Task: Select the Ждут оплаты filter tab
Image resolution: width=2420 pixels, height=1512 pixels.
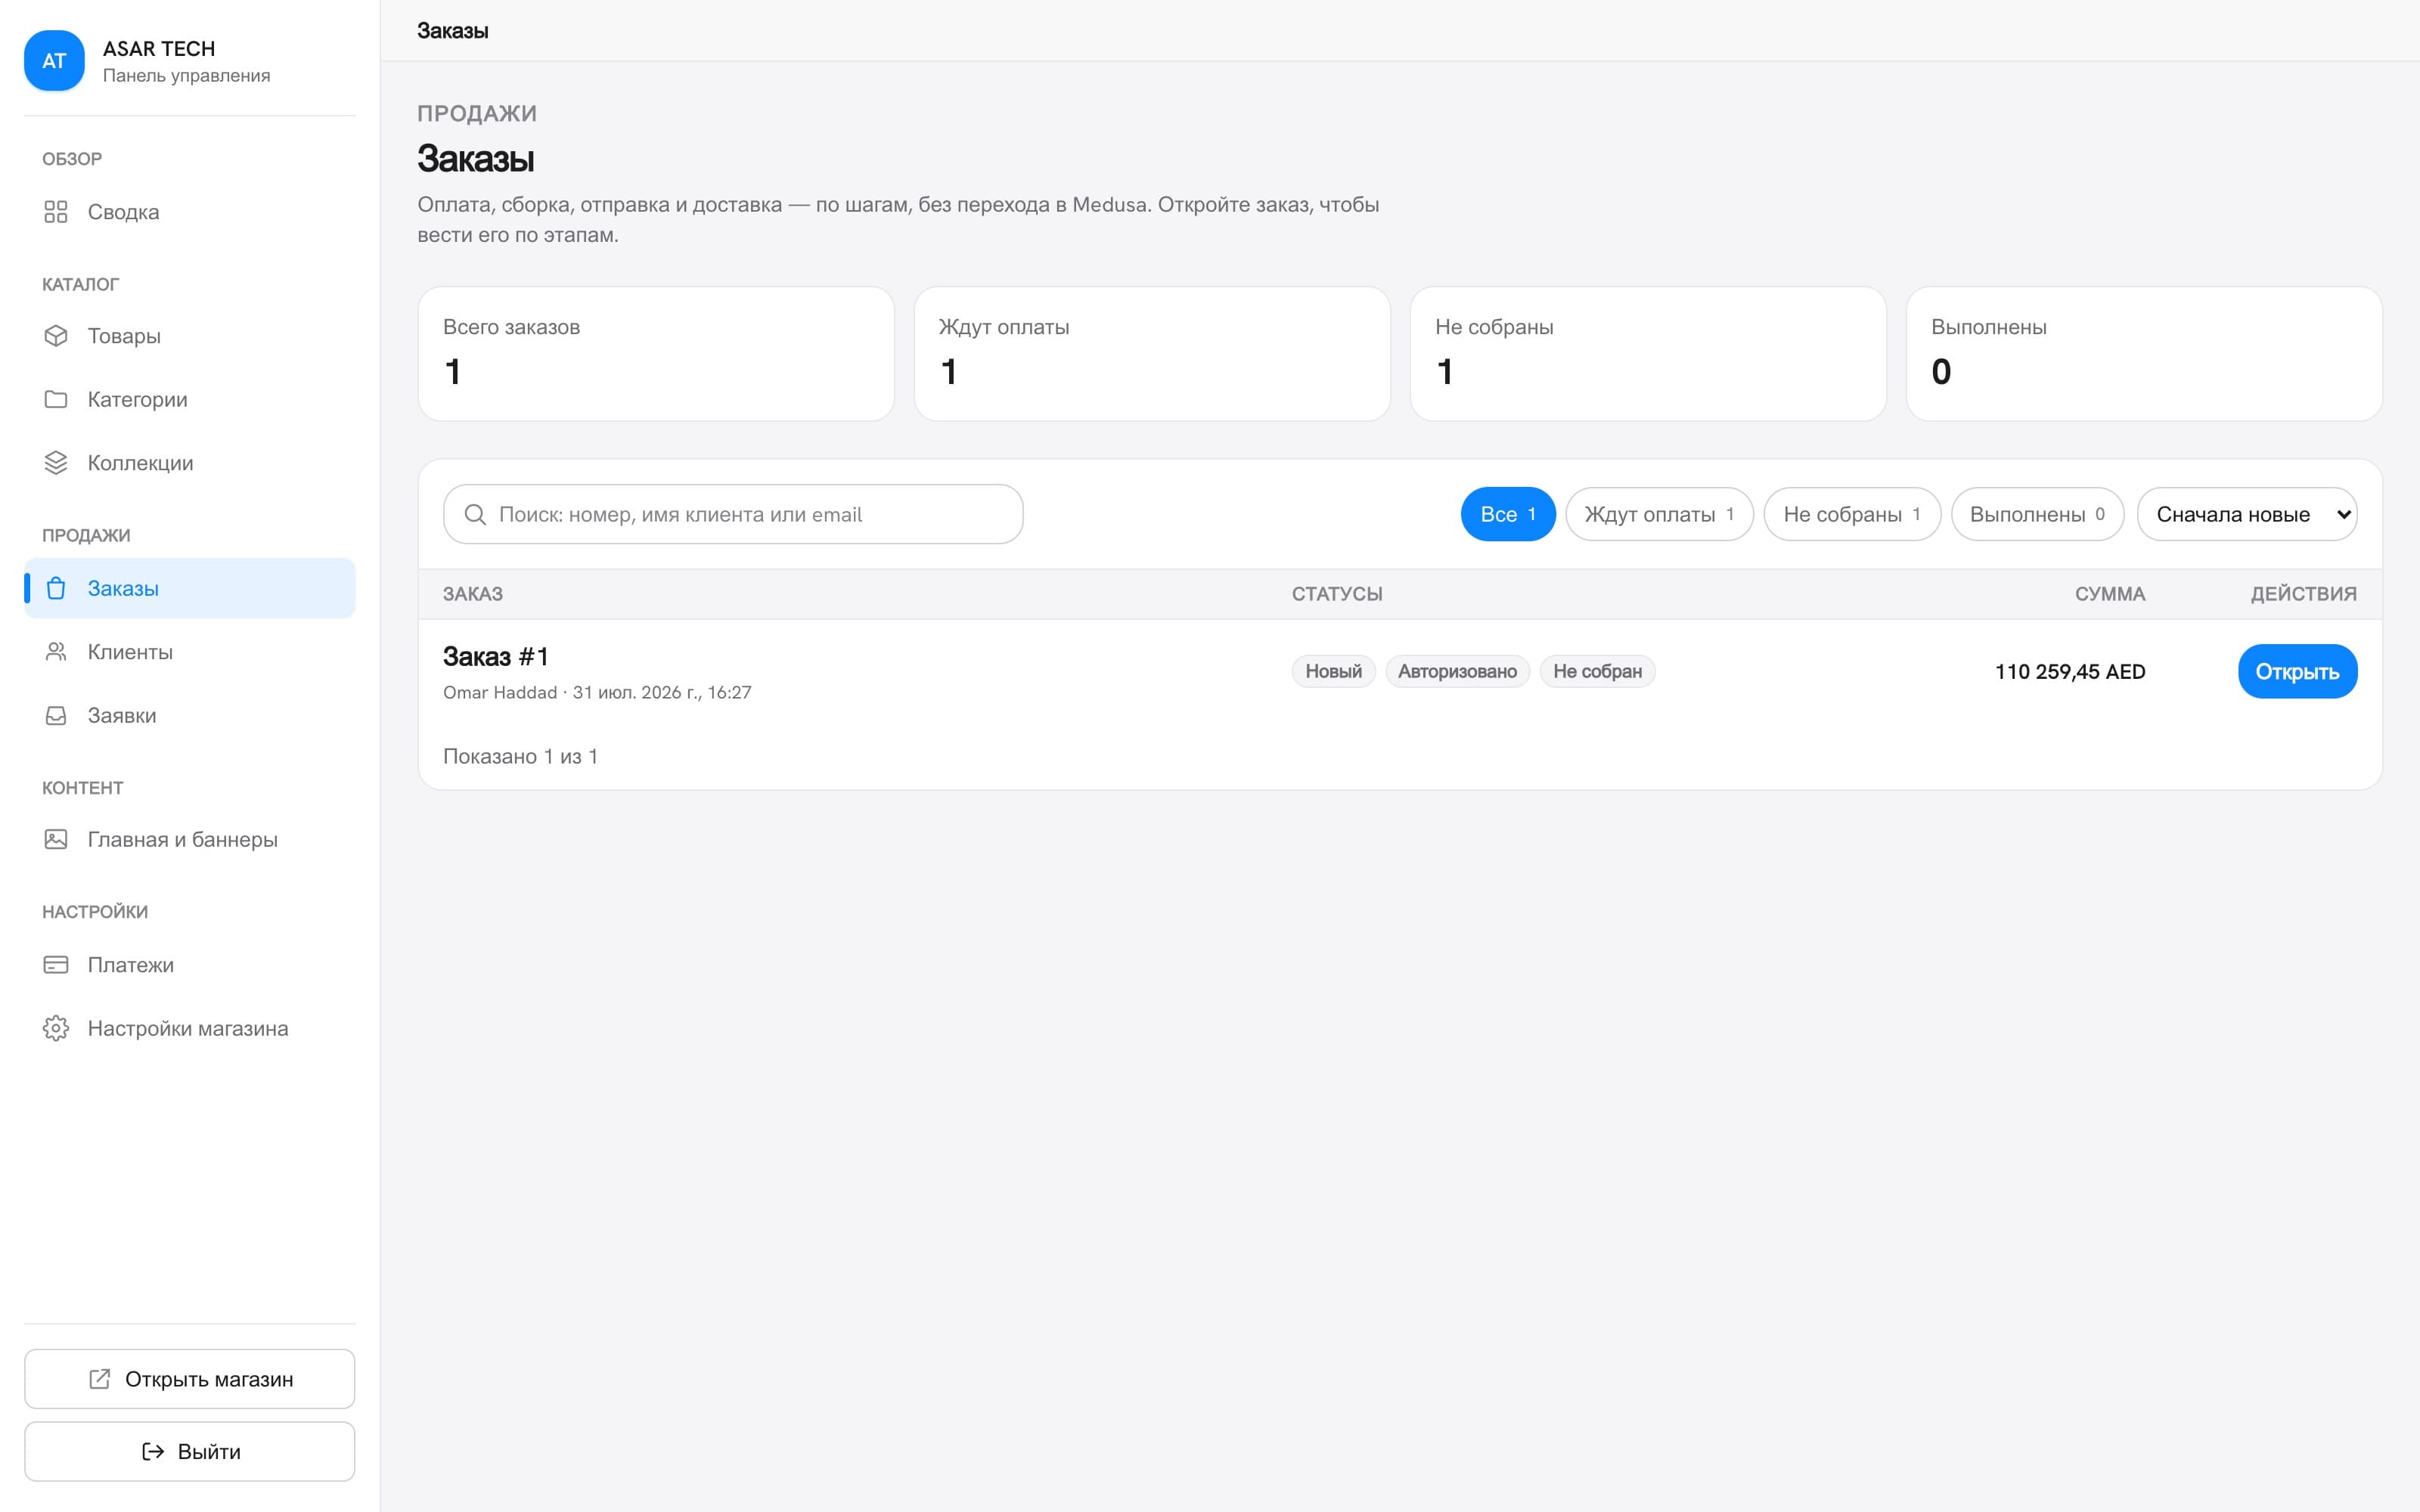Action: [1659, 514]
